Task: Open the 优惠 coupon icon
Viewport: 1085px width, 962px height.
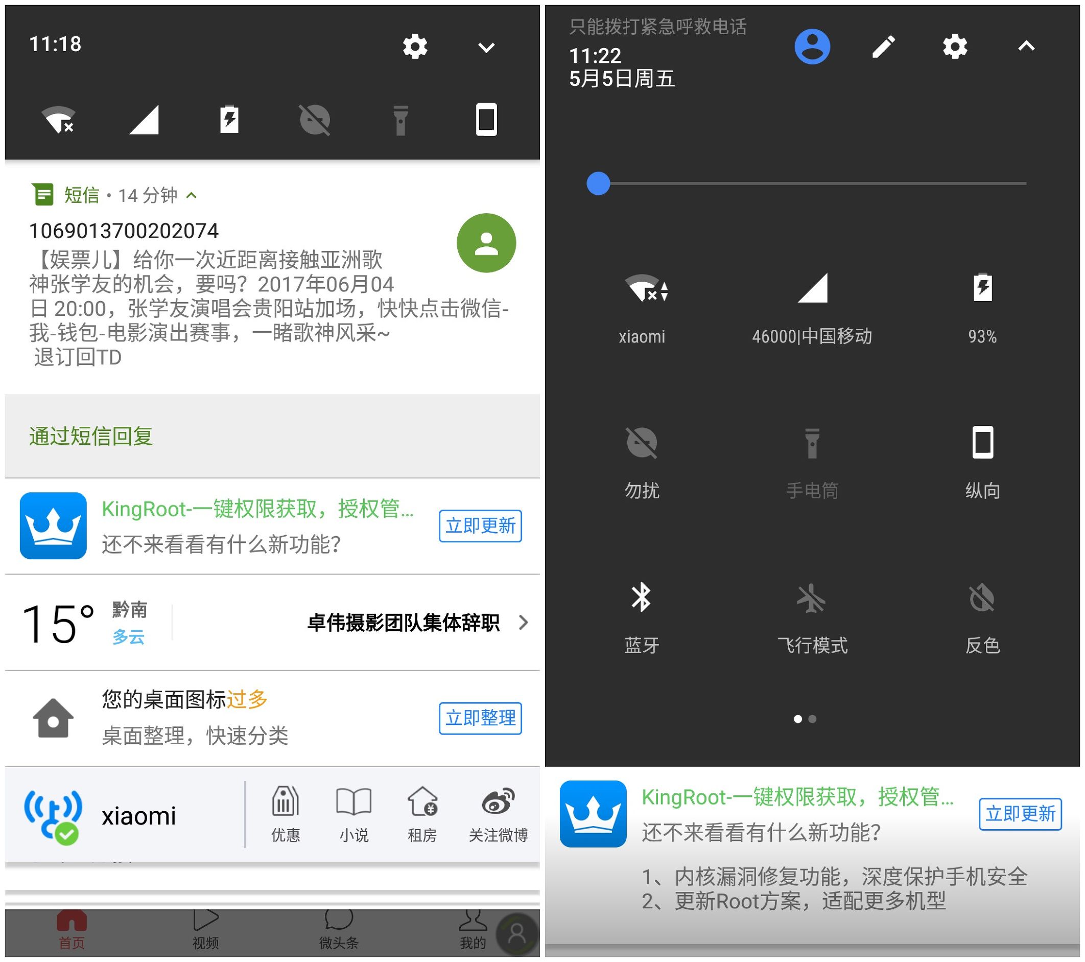Action: [285, 801]
